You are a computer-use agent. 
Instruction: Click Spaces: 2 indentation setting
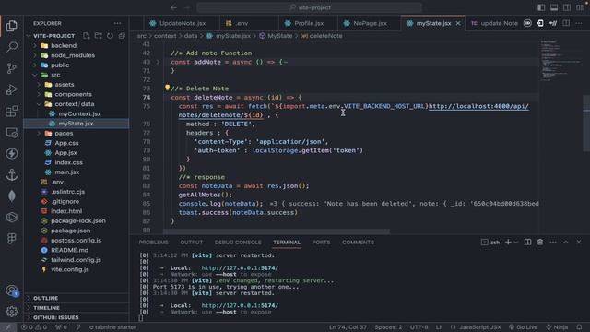click(x=388, y=327)
